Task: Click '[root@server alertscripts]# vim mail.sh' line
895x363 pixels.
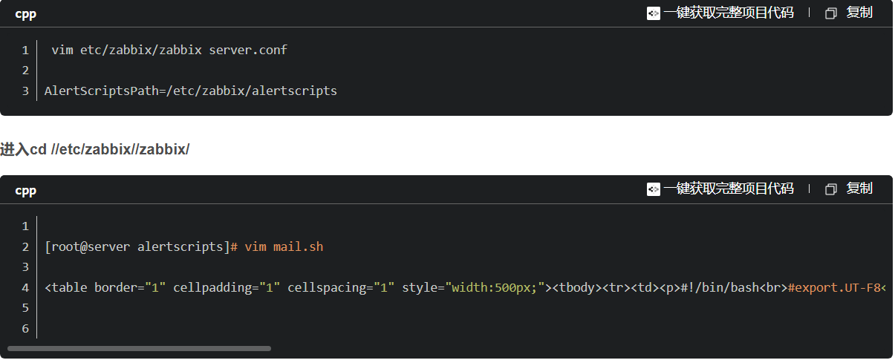Action: coord(184,246)
